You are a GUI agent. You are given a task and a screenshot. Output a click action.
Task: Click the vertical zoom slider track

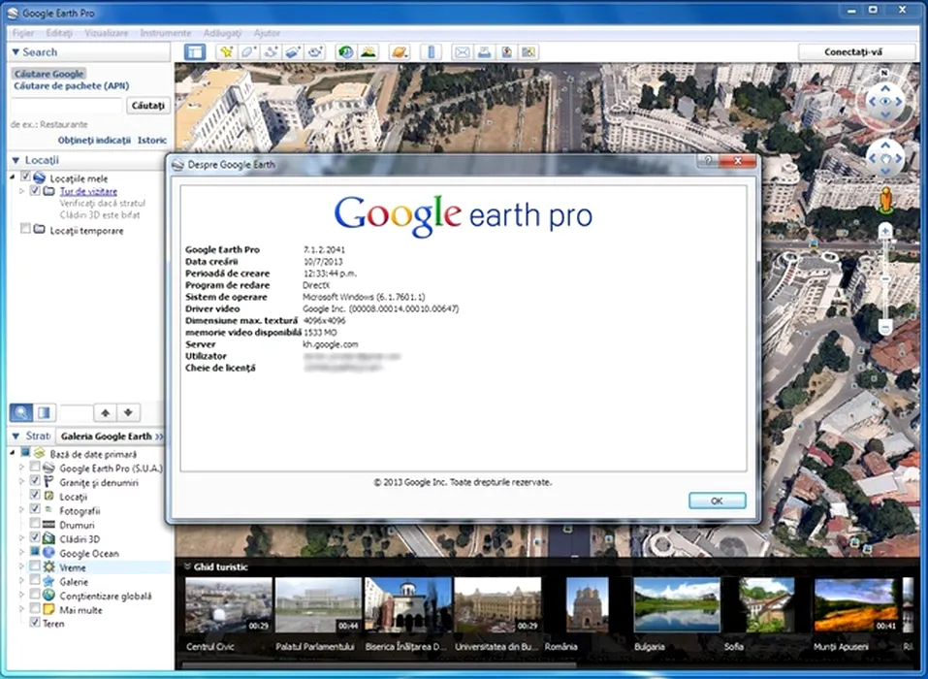[884, 278]
